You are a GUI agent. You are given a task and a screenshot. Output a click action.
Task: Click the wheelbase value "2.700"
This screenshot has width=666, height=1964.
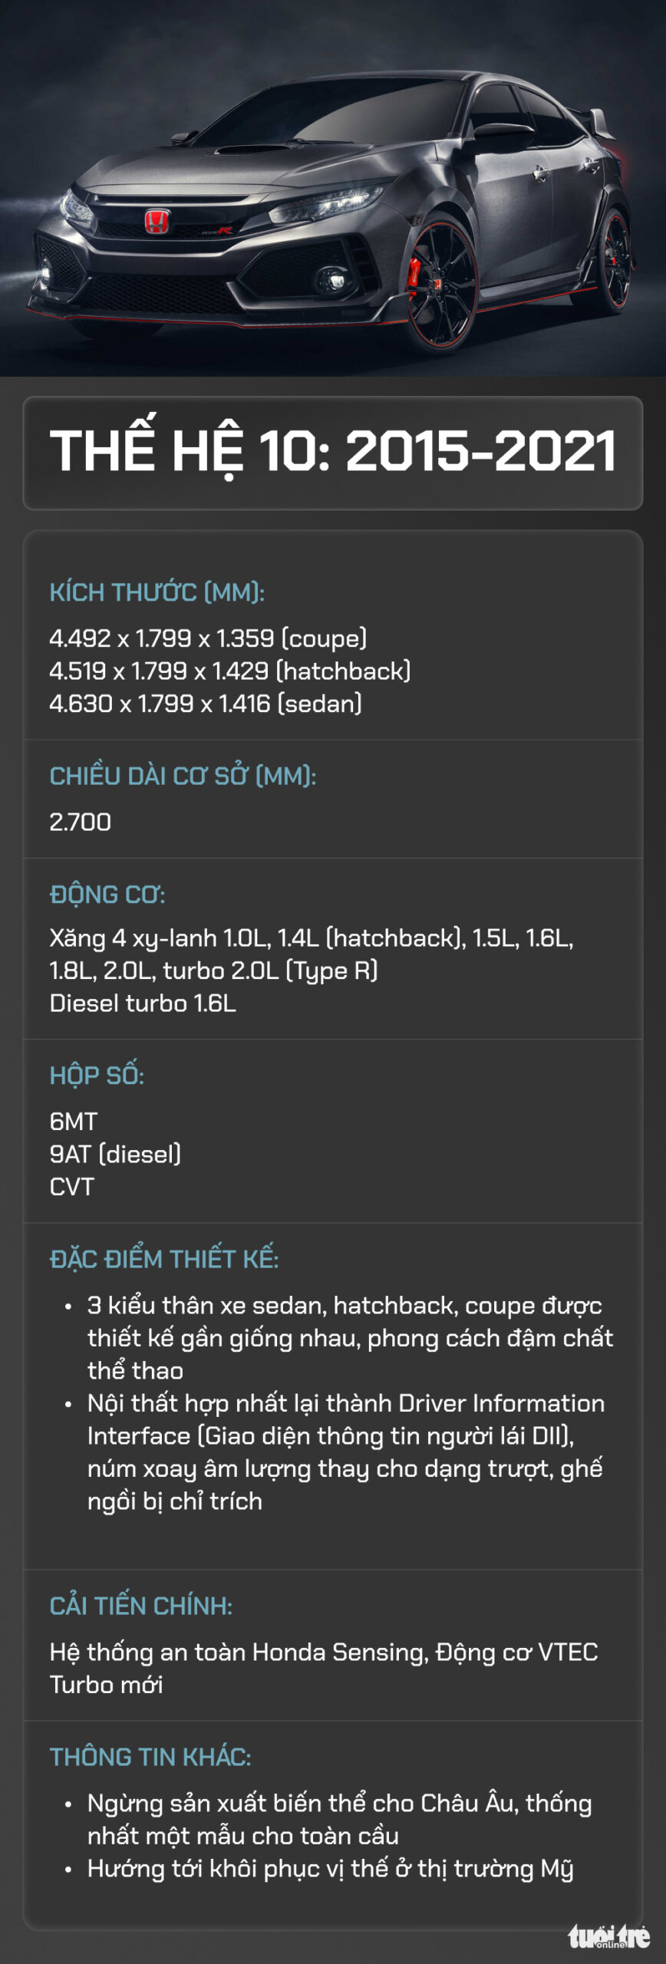pyautogui.click(x=81, y=822)
